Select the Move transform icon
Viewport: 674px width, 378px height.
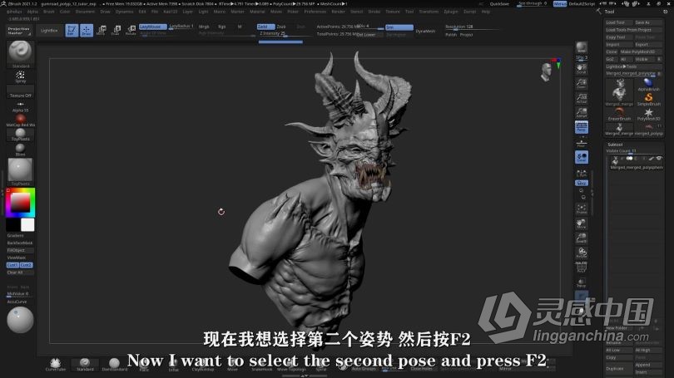click(101, 30)
